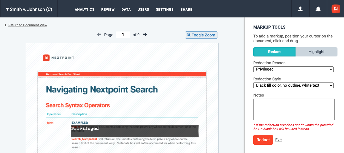Image resolution: width=344 pixels, height=153 pixels.
Task: Click the page number input field
Action: point(123,35)
